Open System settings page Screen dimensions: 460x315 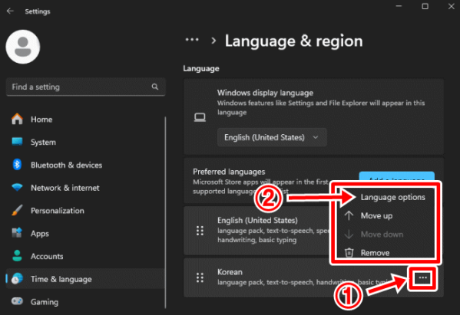[x=43, y=143]
